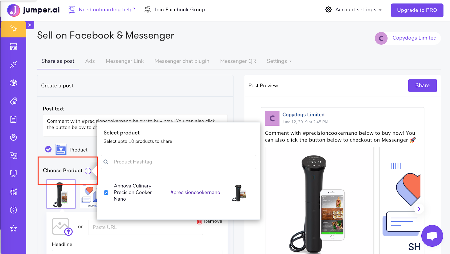Click the phone onboarding icon
Image resolution: width=450 pixels, height=254 pixels.
pos(72,10)
